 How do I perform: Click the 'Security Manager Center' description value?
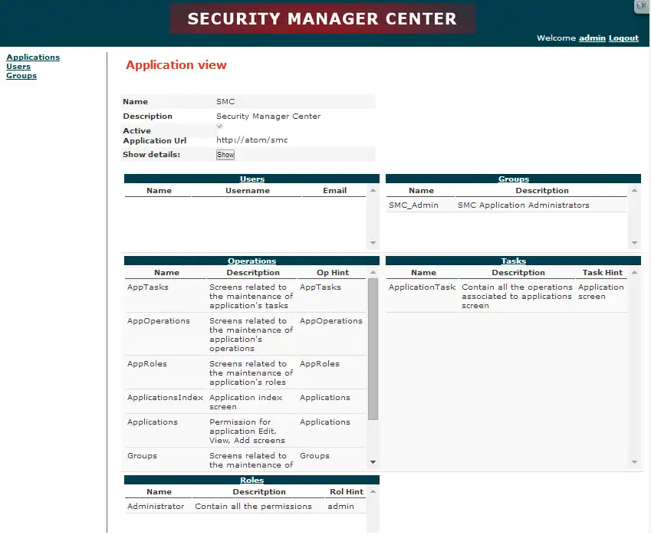click(x=268, y=117)
